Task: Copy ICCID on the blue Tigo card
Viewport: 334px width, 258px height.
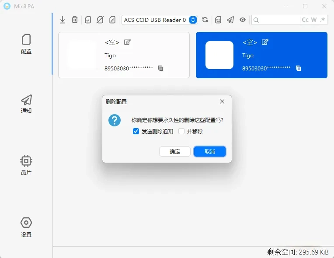Action: pos(298,68)
